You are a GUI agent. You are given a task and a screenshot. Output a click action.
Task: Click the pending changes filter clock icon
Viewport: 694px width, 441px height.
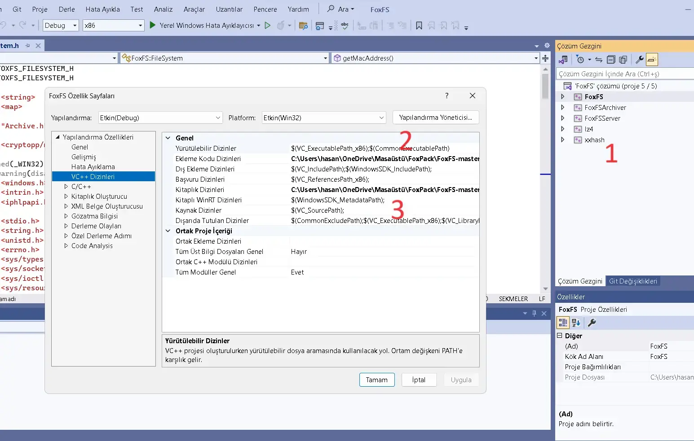pos(580,60)
